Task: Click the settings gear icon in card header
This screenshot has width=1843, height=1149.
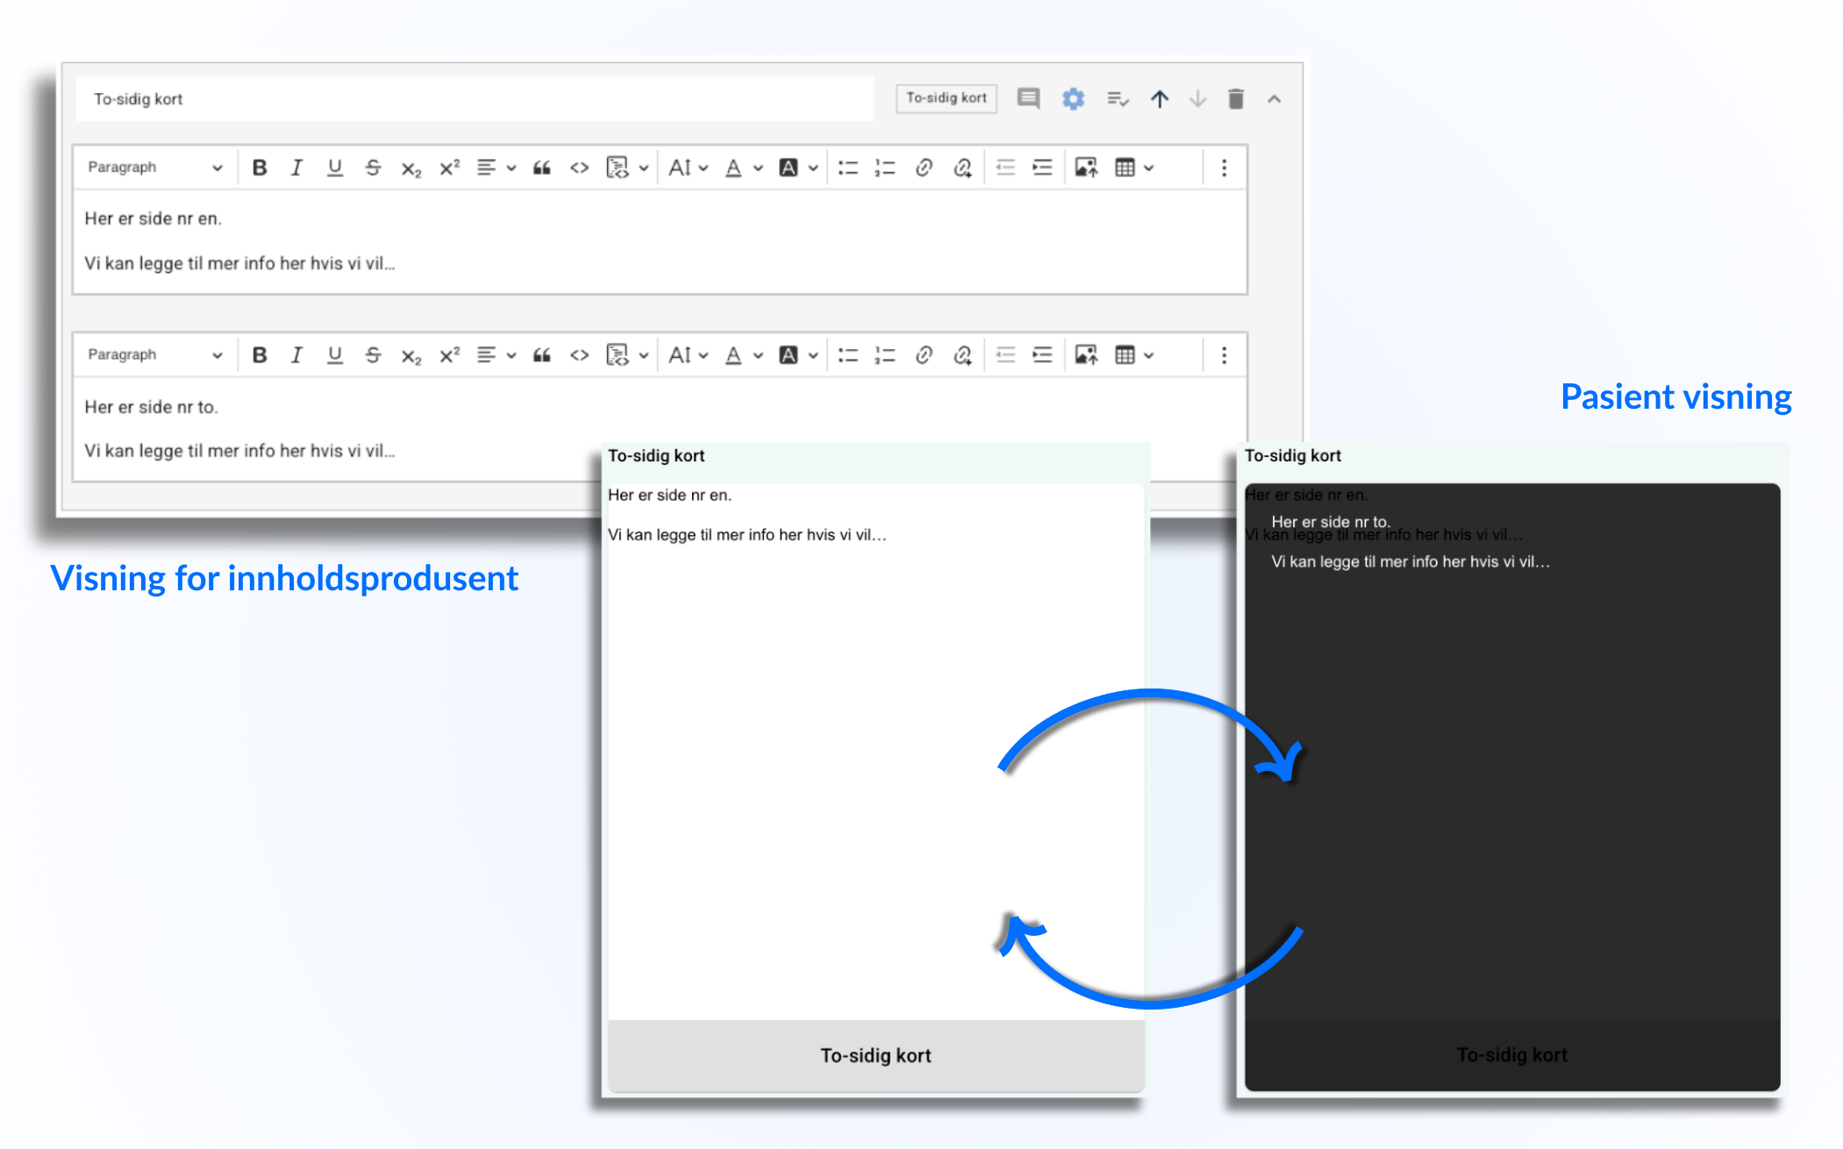Action: [1073, 99]
